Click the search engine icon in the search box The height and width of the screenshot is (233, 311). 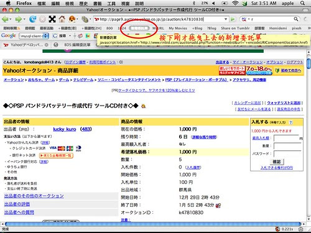[244, 19]
